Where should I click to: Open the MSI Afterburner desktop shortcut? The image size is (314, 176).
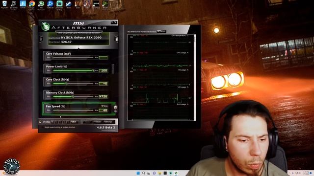[41, 5]
